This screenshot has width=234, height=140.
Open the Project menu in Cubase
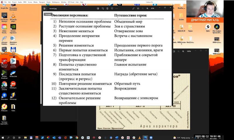pos(14,2)
